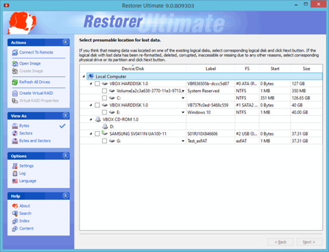The height and width of the screenshot is (252, 329).
Task: Collapse the VBOX CD-ROM 1.0 node
Action: pos(90,119)
